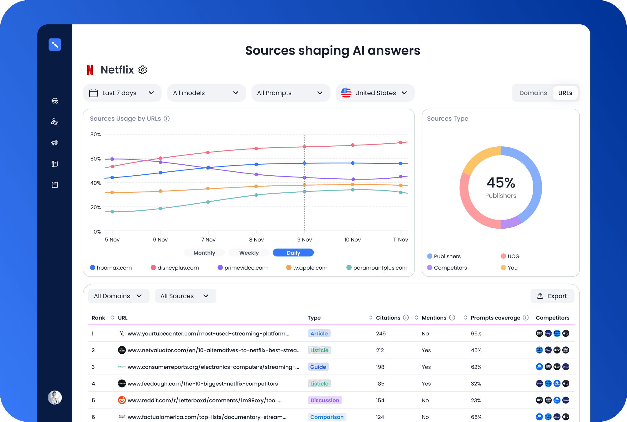
Task: Select the user analytics icon in sidebar
Action: (x=55, y=121)
